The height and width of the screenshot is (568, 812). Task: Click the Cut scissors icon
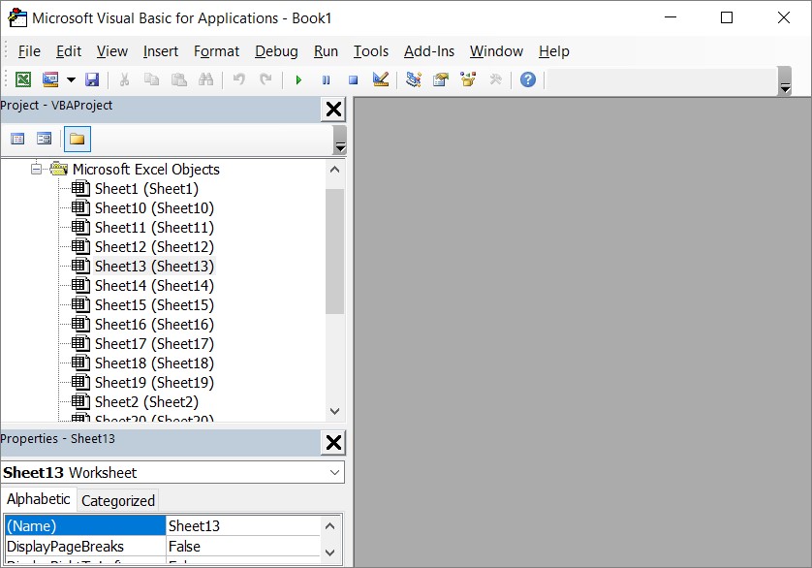tap(124, 79)
